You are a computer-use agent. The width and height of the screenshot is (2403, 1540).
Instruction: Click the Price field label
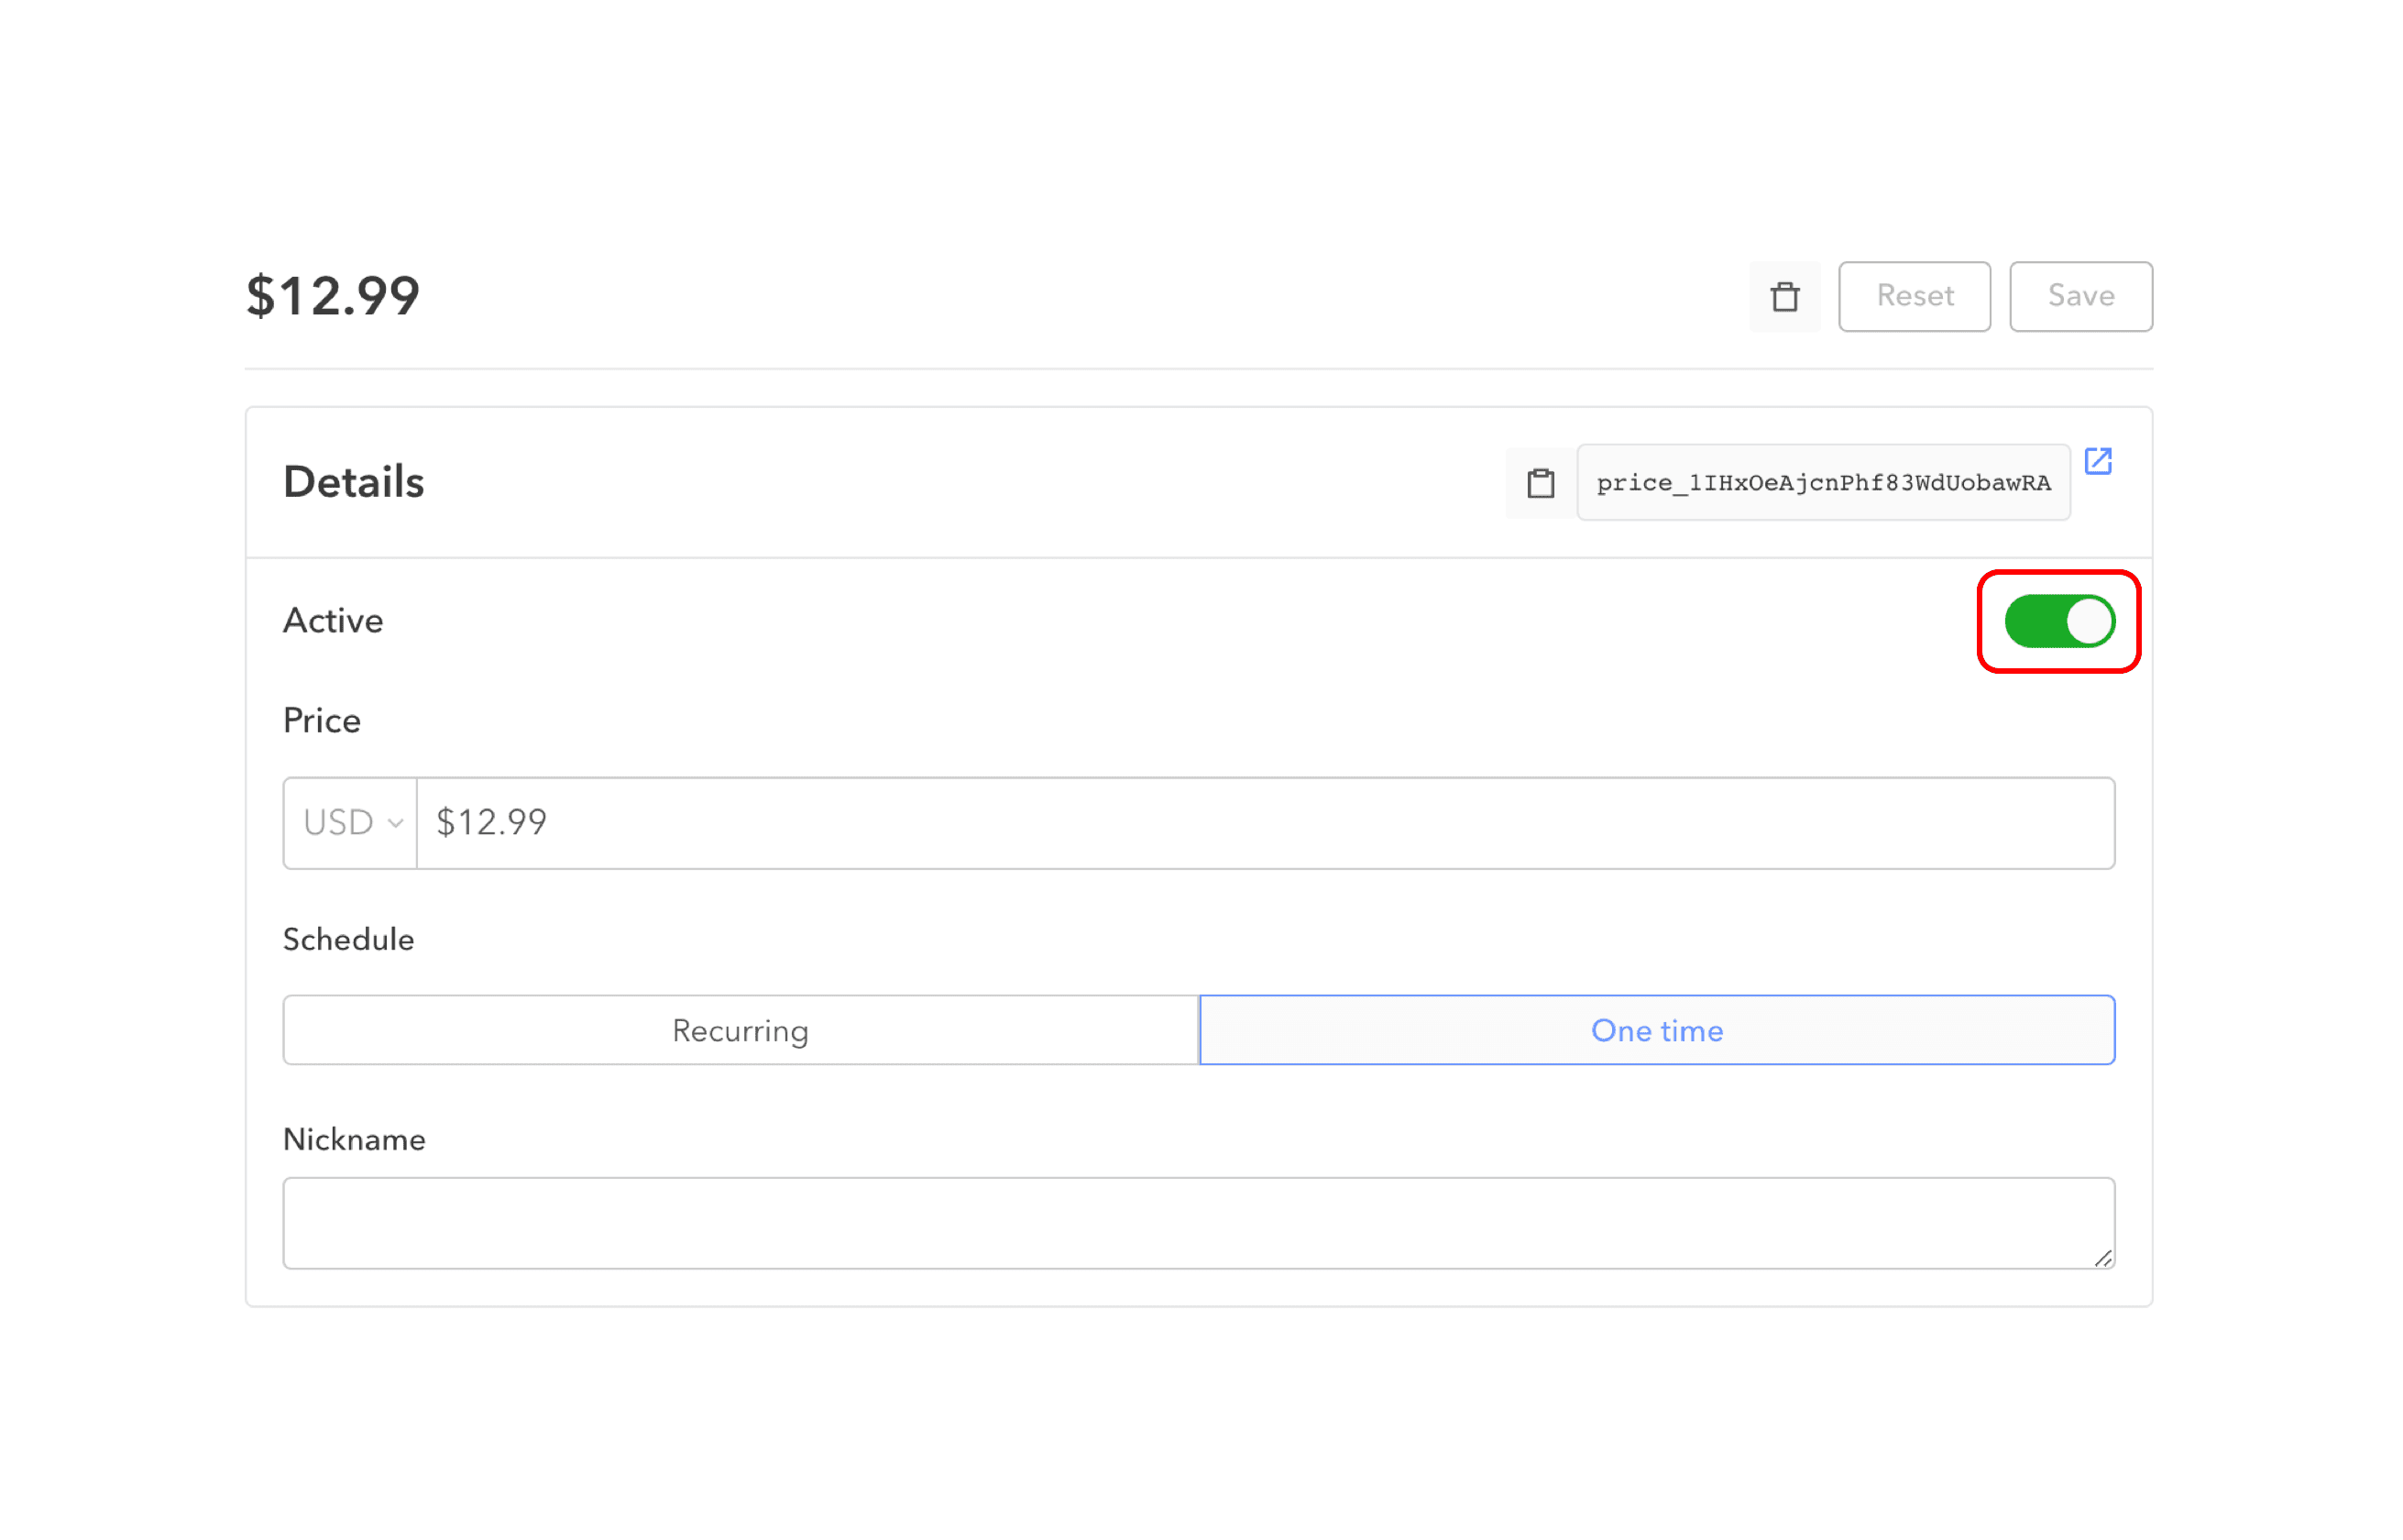321,721
